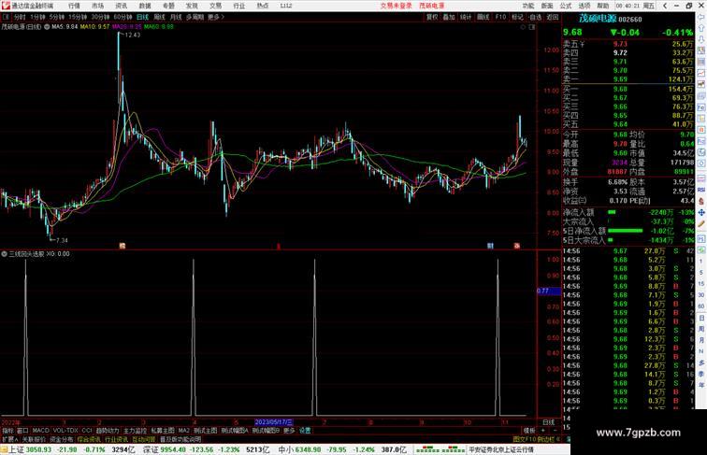Image resolution: width=707 pixels, height=455 pixels.
Task: Open the 功能 menu at top right
Action: (528, 6)
